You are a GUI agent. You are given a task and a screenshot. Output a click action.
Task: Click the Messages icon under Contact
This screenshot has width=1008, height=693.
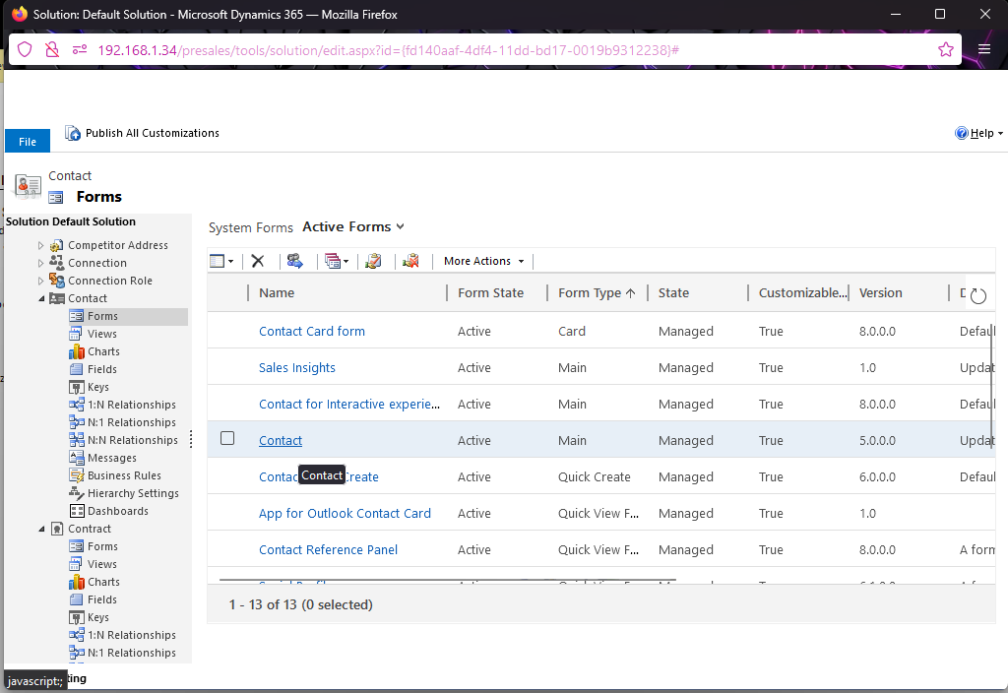(77, 458)
